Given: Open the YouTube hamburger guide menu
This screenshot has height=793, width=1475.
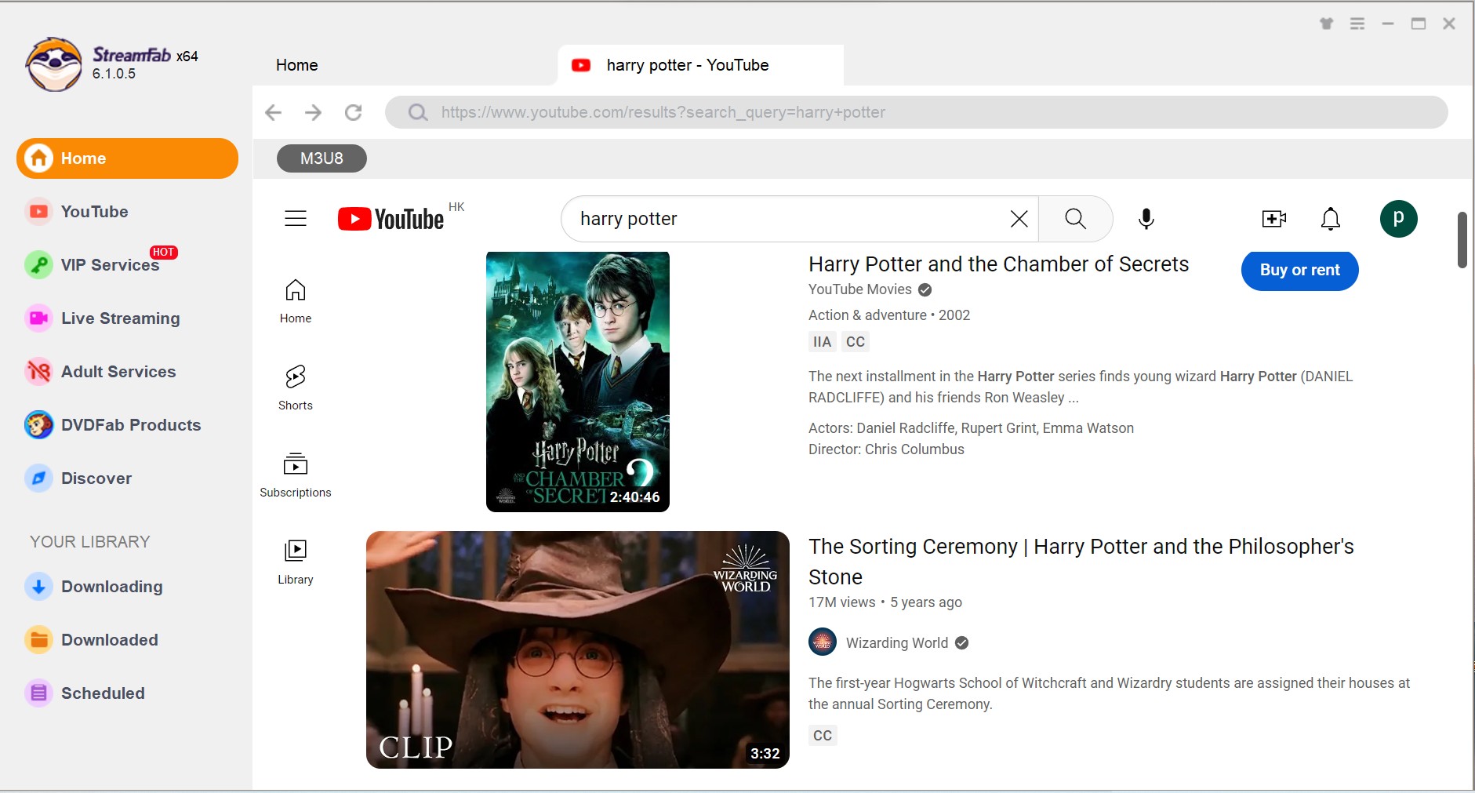Looking at the screenshot, I should tap(296, 219).
